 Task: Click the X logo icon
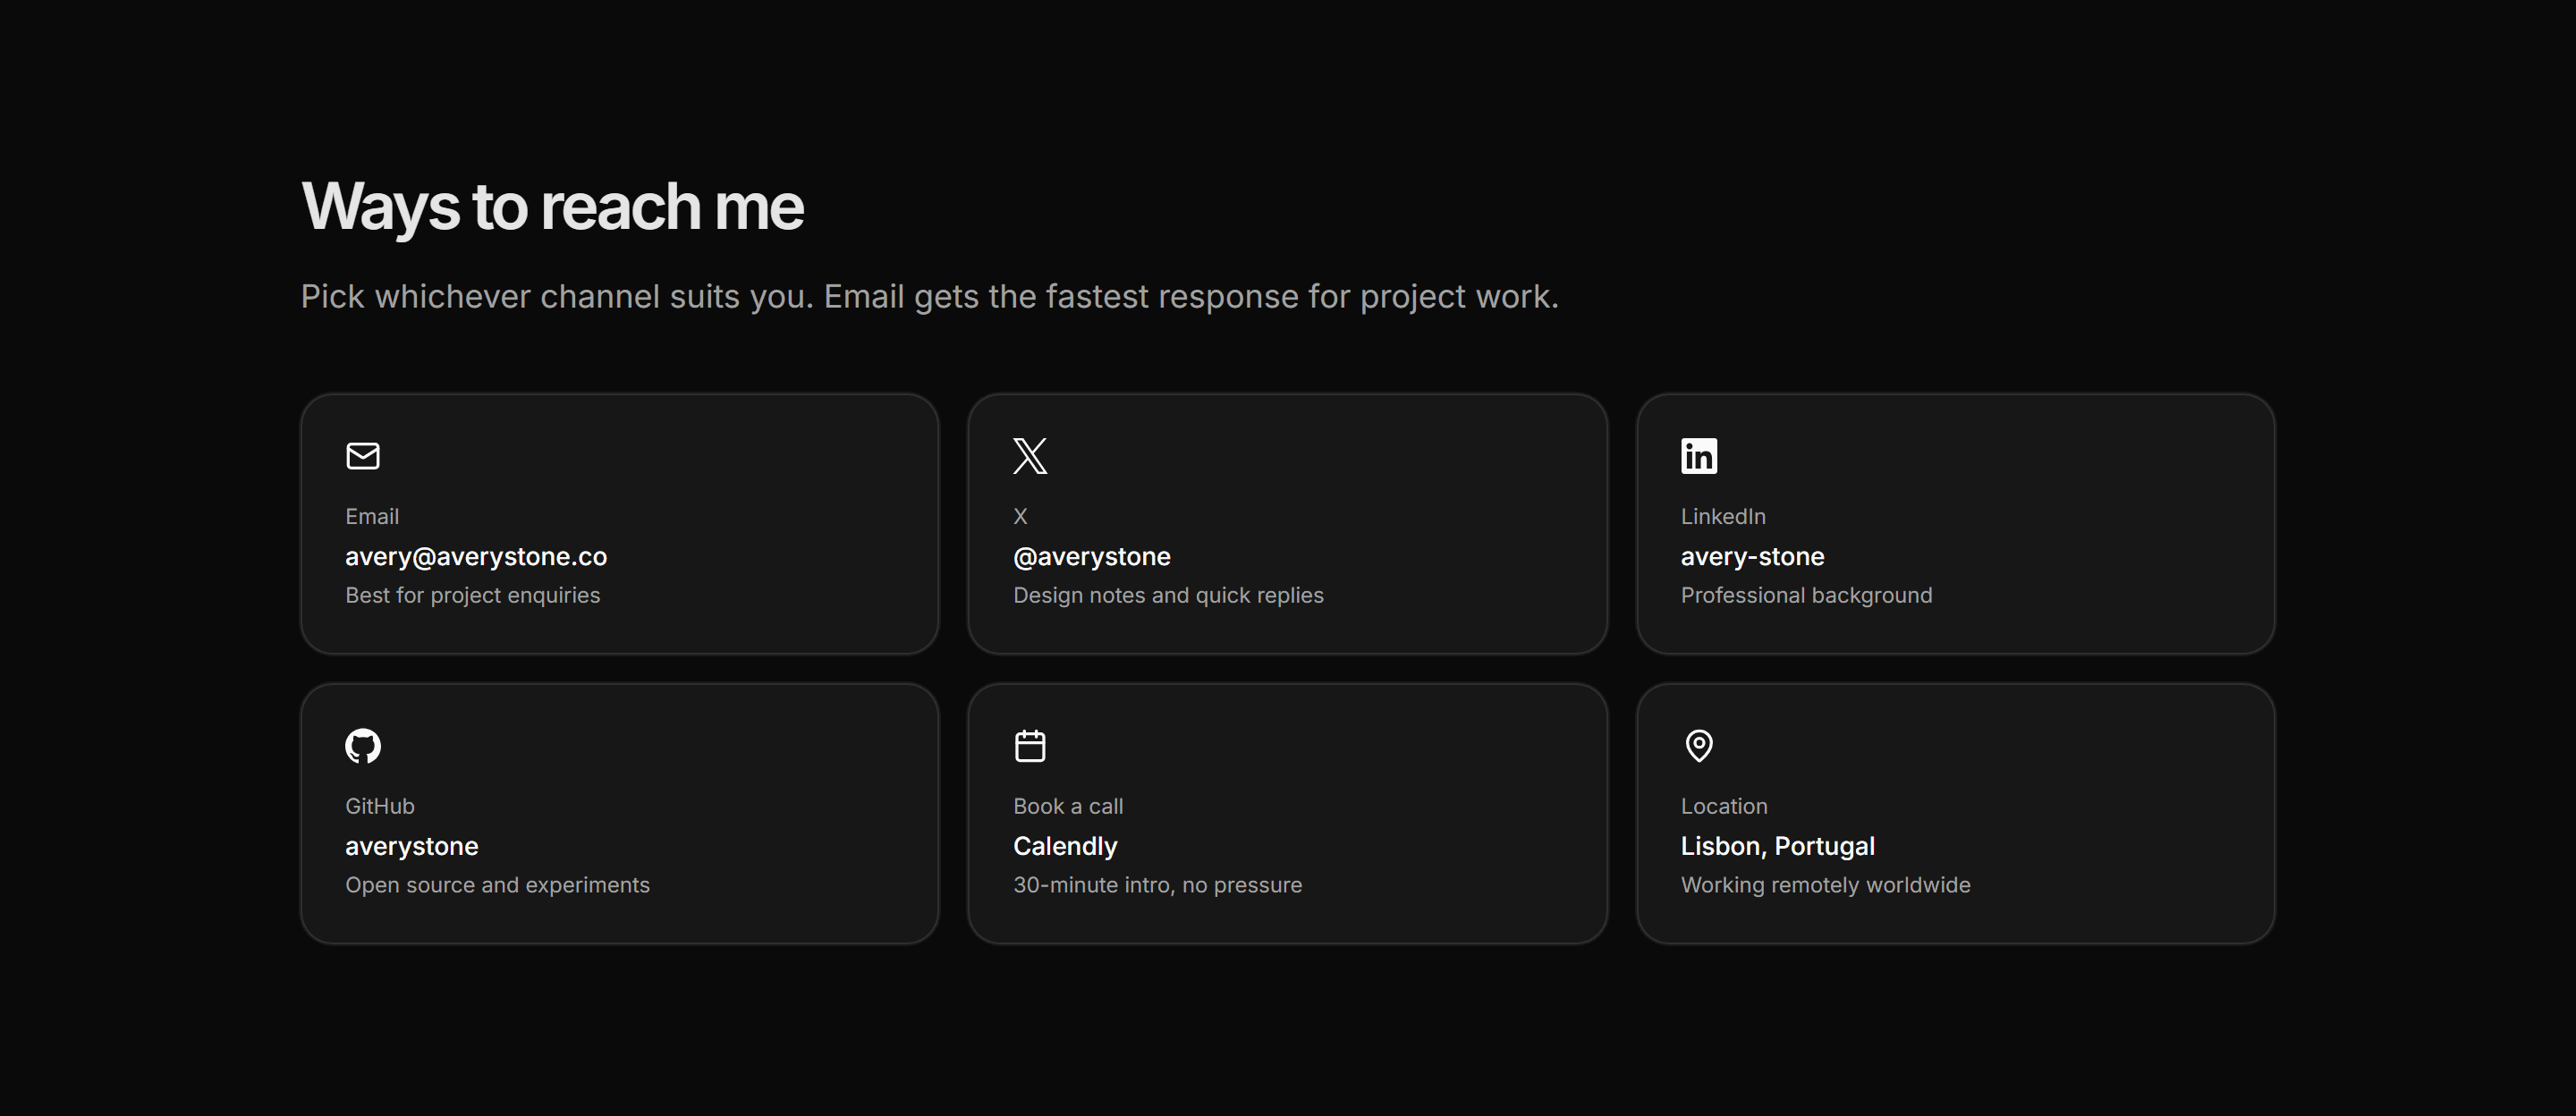(x=1030, y=456)
